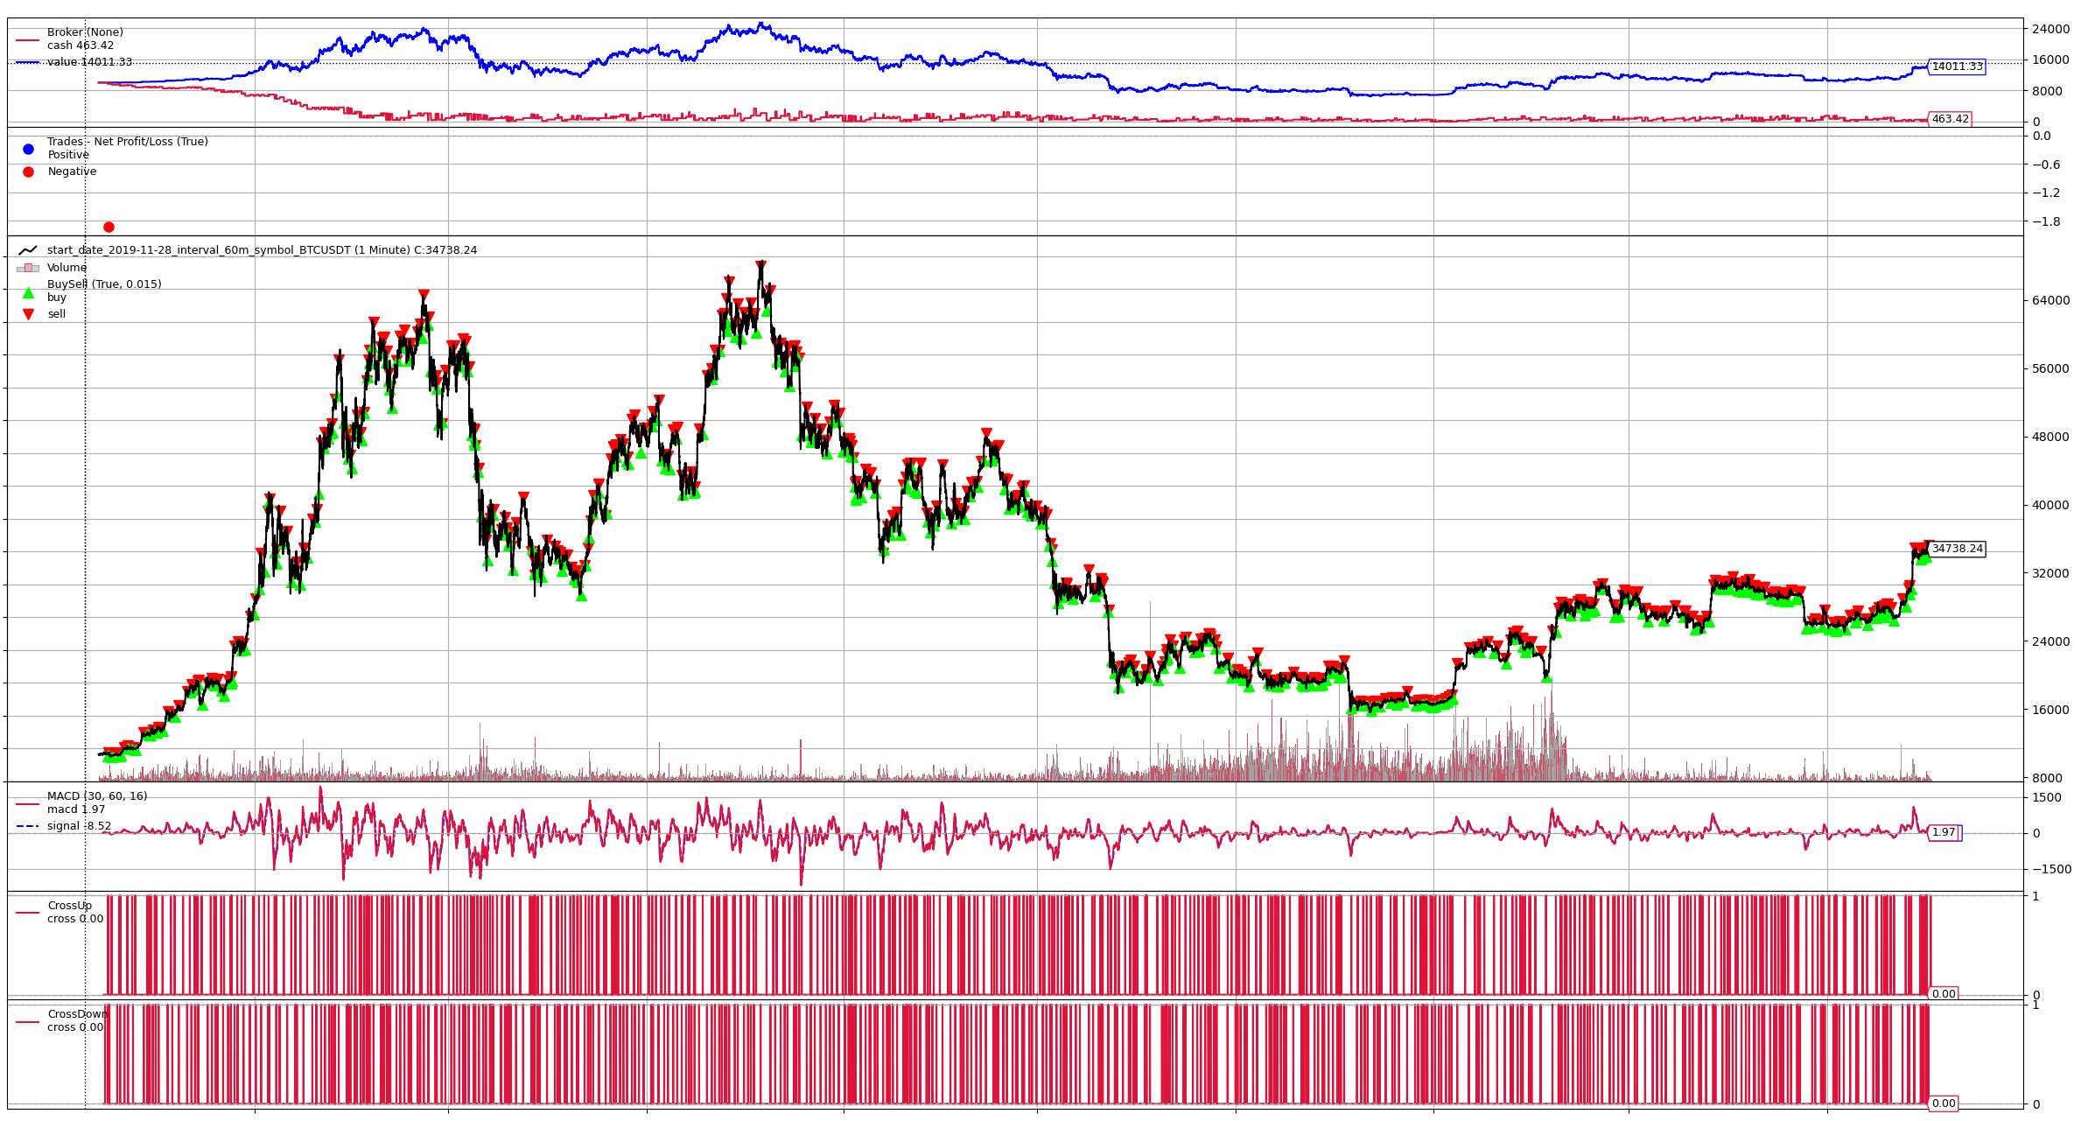The width and height of the screenshot is (2081, 1121).
Task: Click the dashed blue signal legend line
Action: [x=28, y=826]
